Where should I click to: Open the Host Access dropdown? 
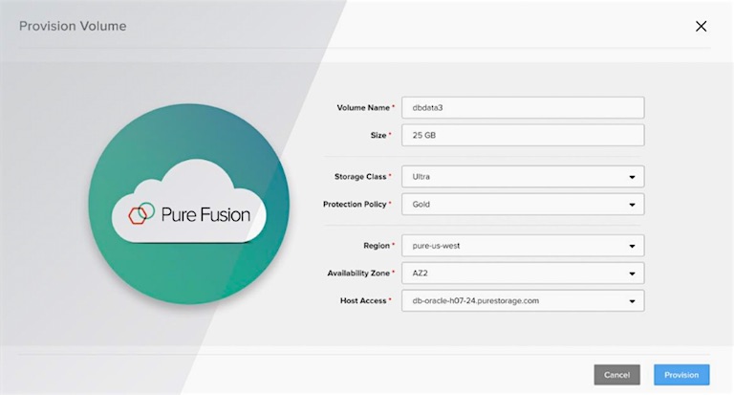[x=523, y=301]
